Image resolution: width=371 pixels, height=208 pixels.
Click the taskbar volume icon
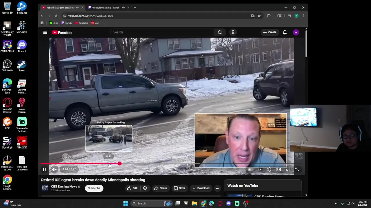353,203
